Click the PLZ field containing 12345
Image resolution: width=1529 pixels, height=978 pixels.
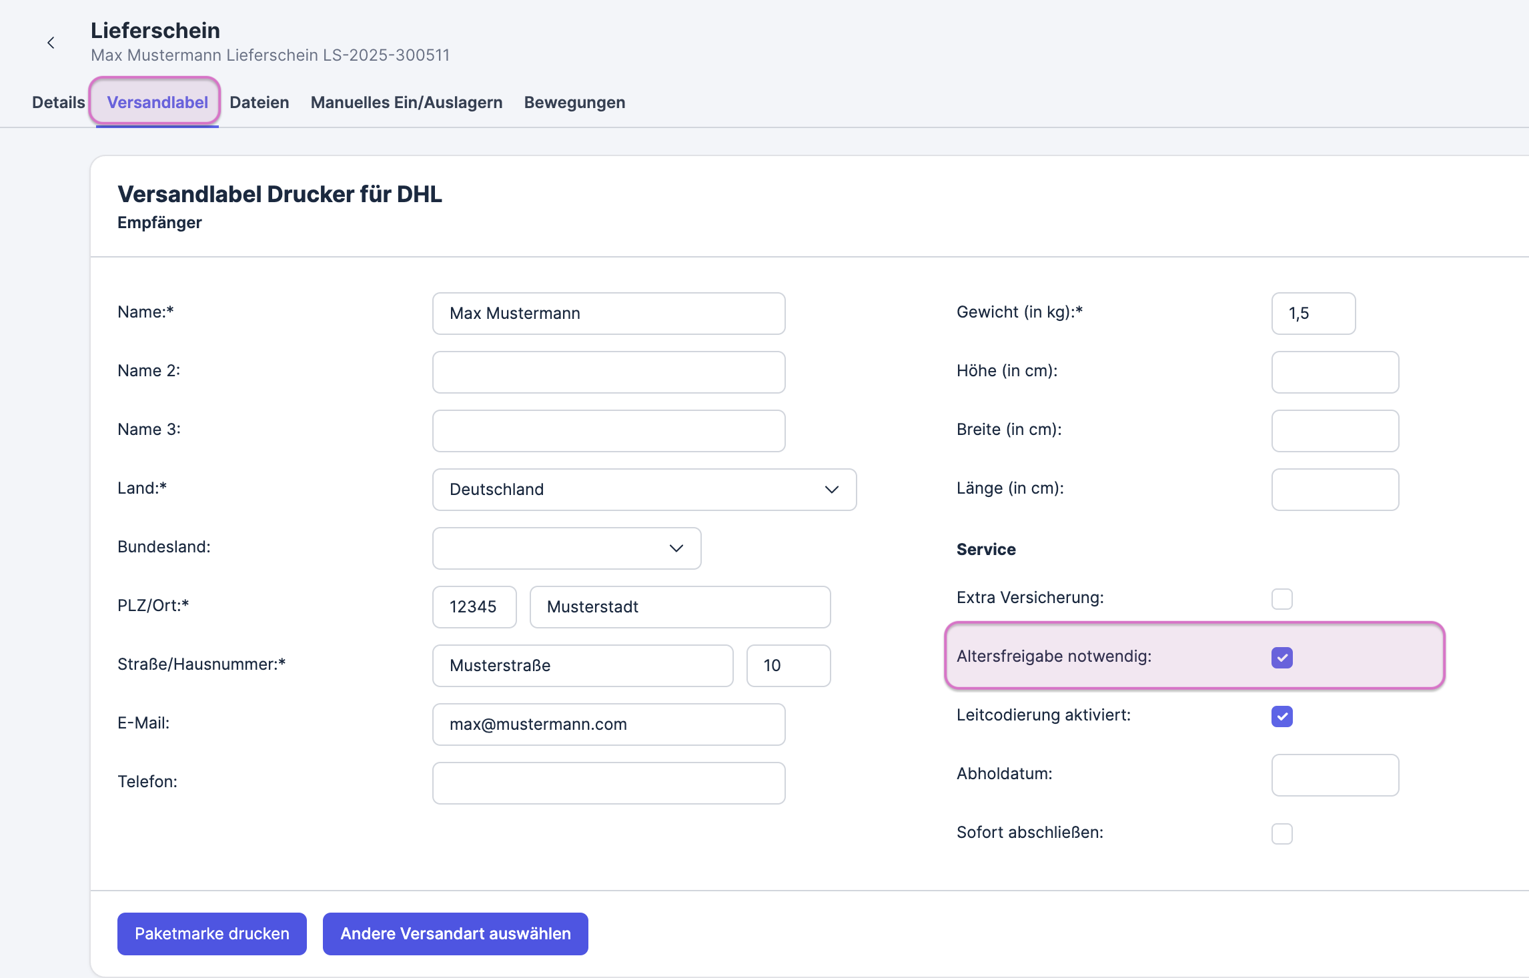474,606
